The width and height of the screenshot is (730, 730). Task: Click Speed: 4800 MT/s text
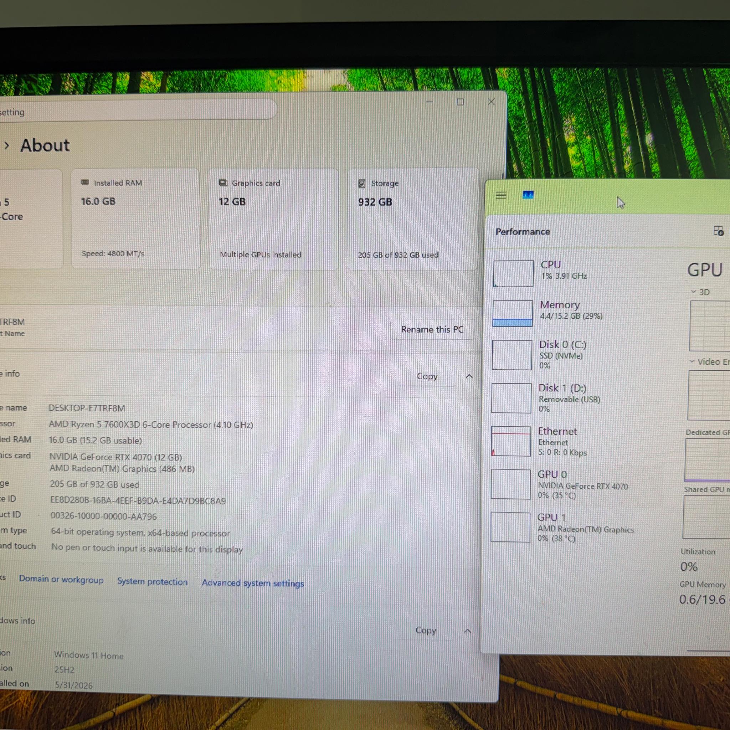(113, 253)
